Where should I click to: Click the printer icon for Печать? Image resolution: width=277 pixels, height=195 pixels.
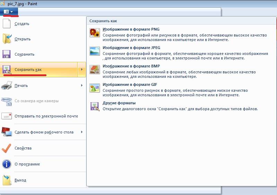(x=7, y=86)
